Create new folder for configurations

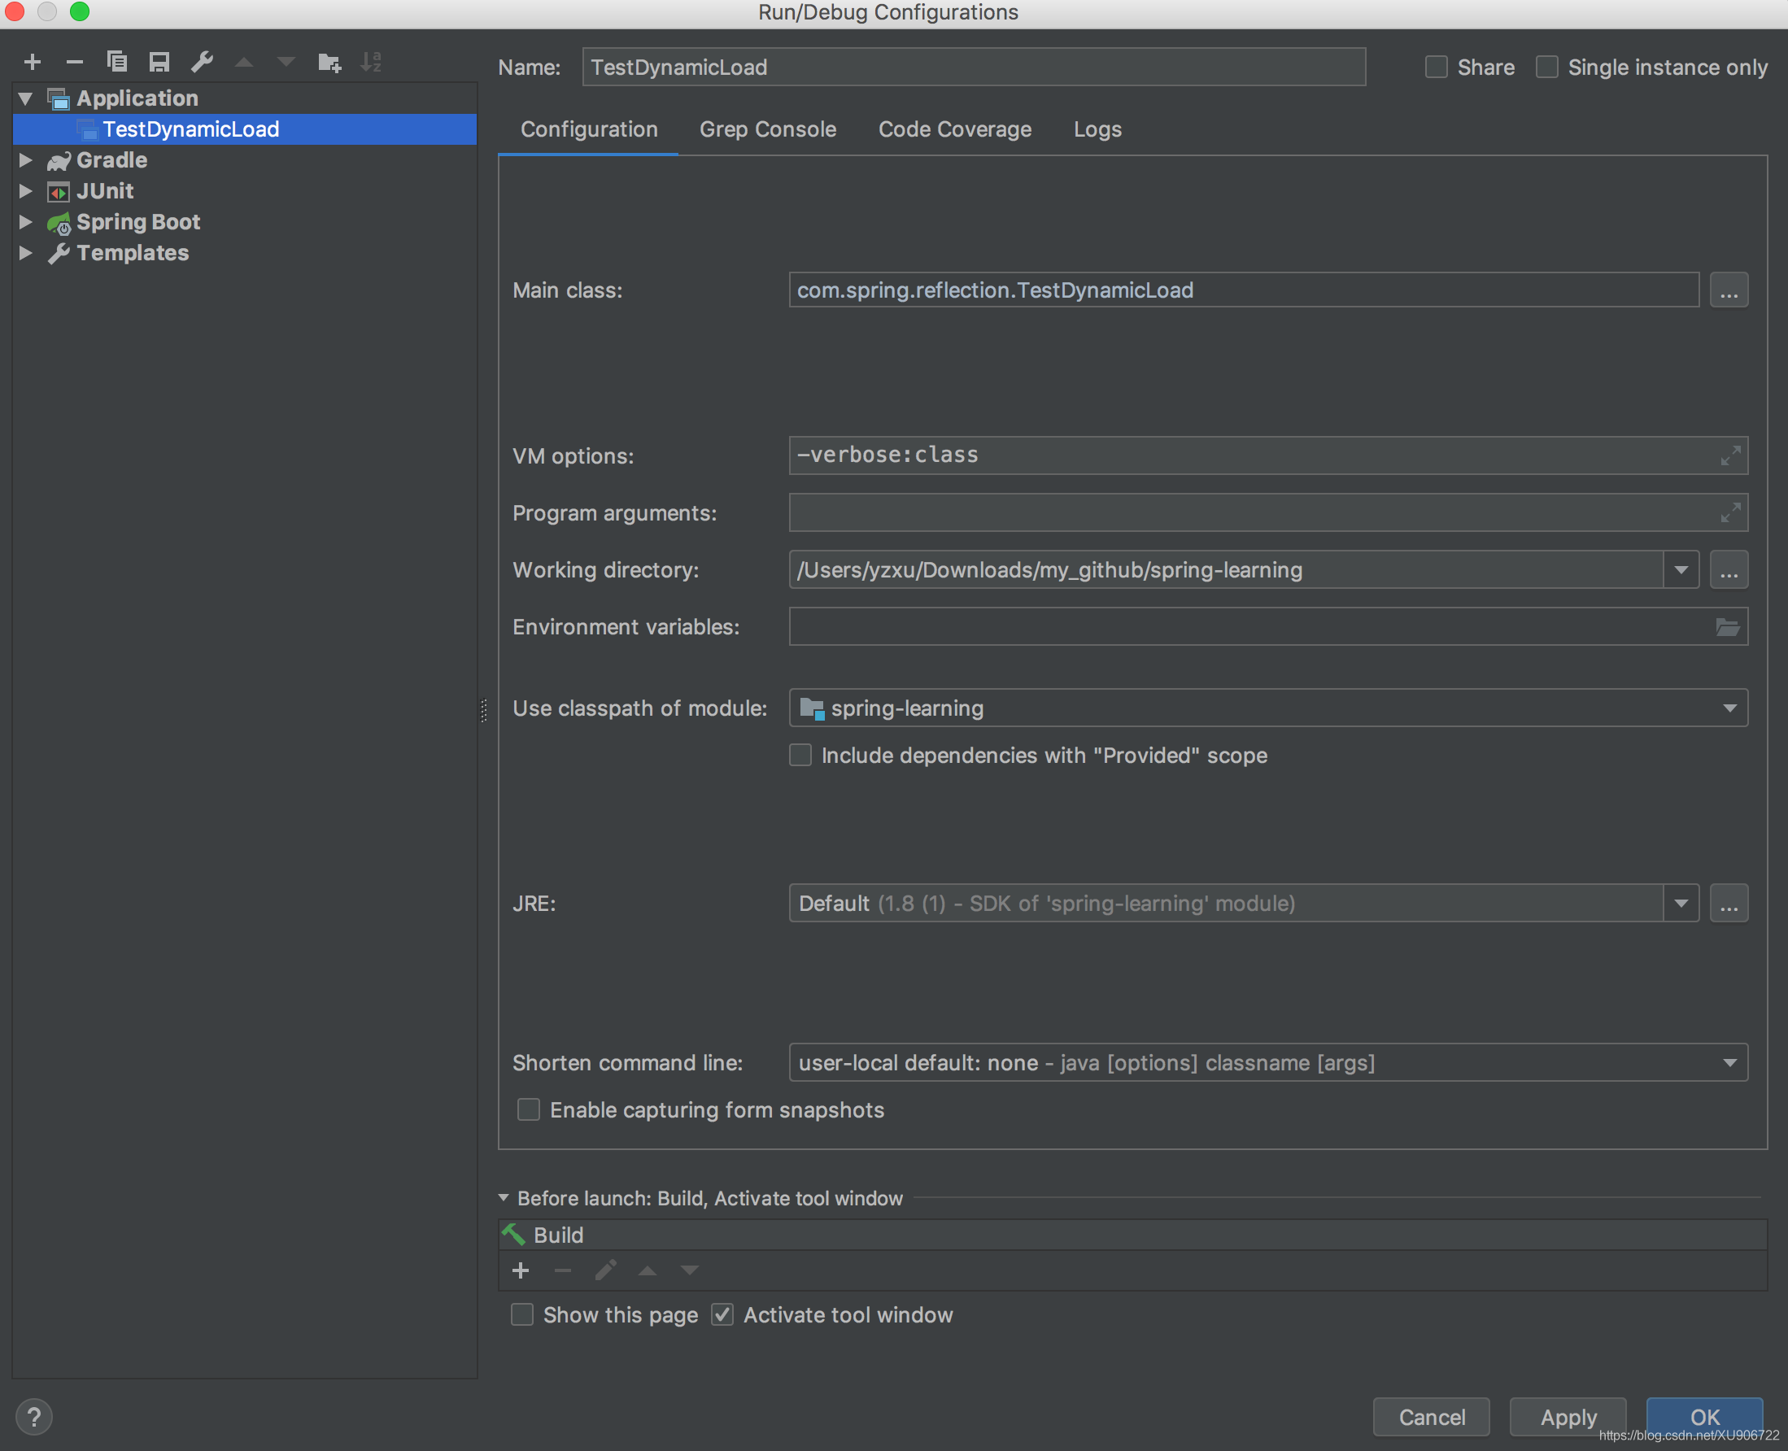pyautogui.click(x=329, y=62)
